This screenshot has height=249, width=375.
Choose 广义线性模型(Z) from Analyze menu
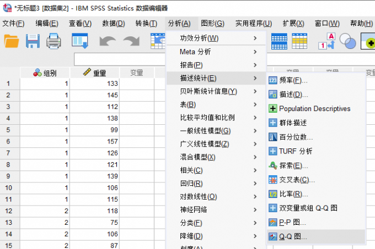216,144
